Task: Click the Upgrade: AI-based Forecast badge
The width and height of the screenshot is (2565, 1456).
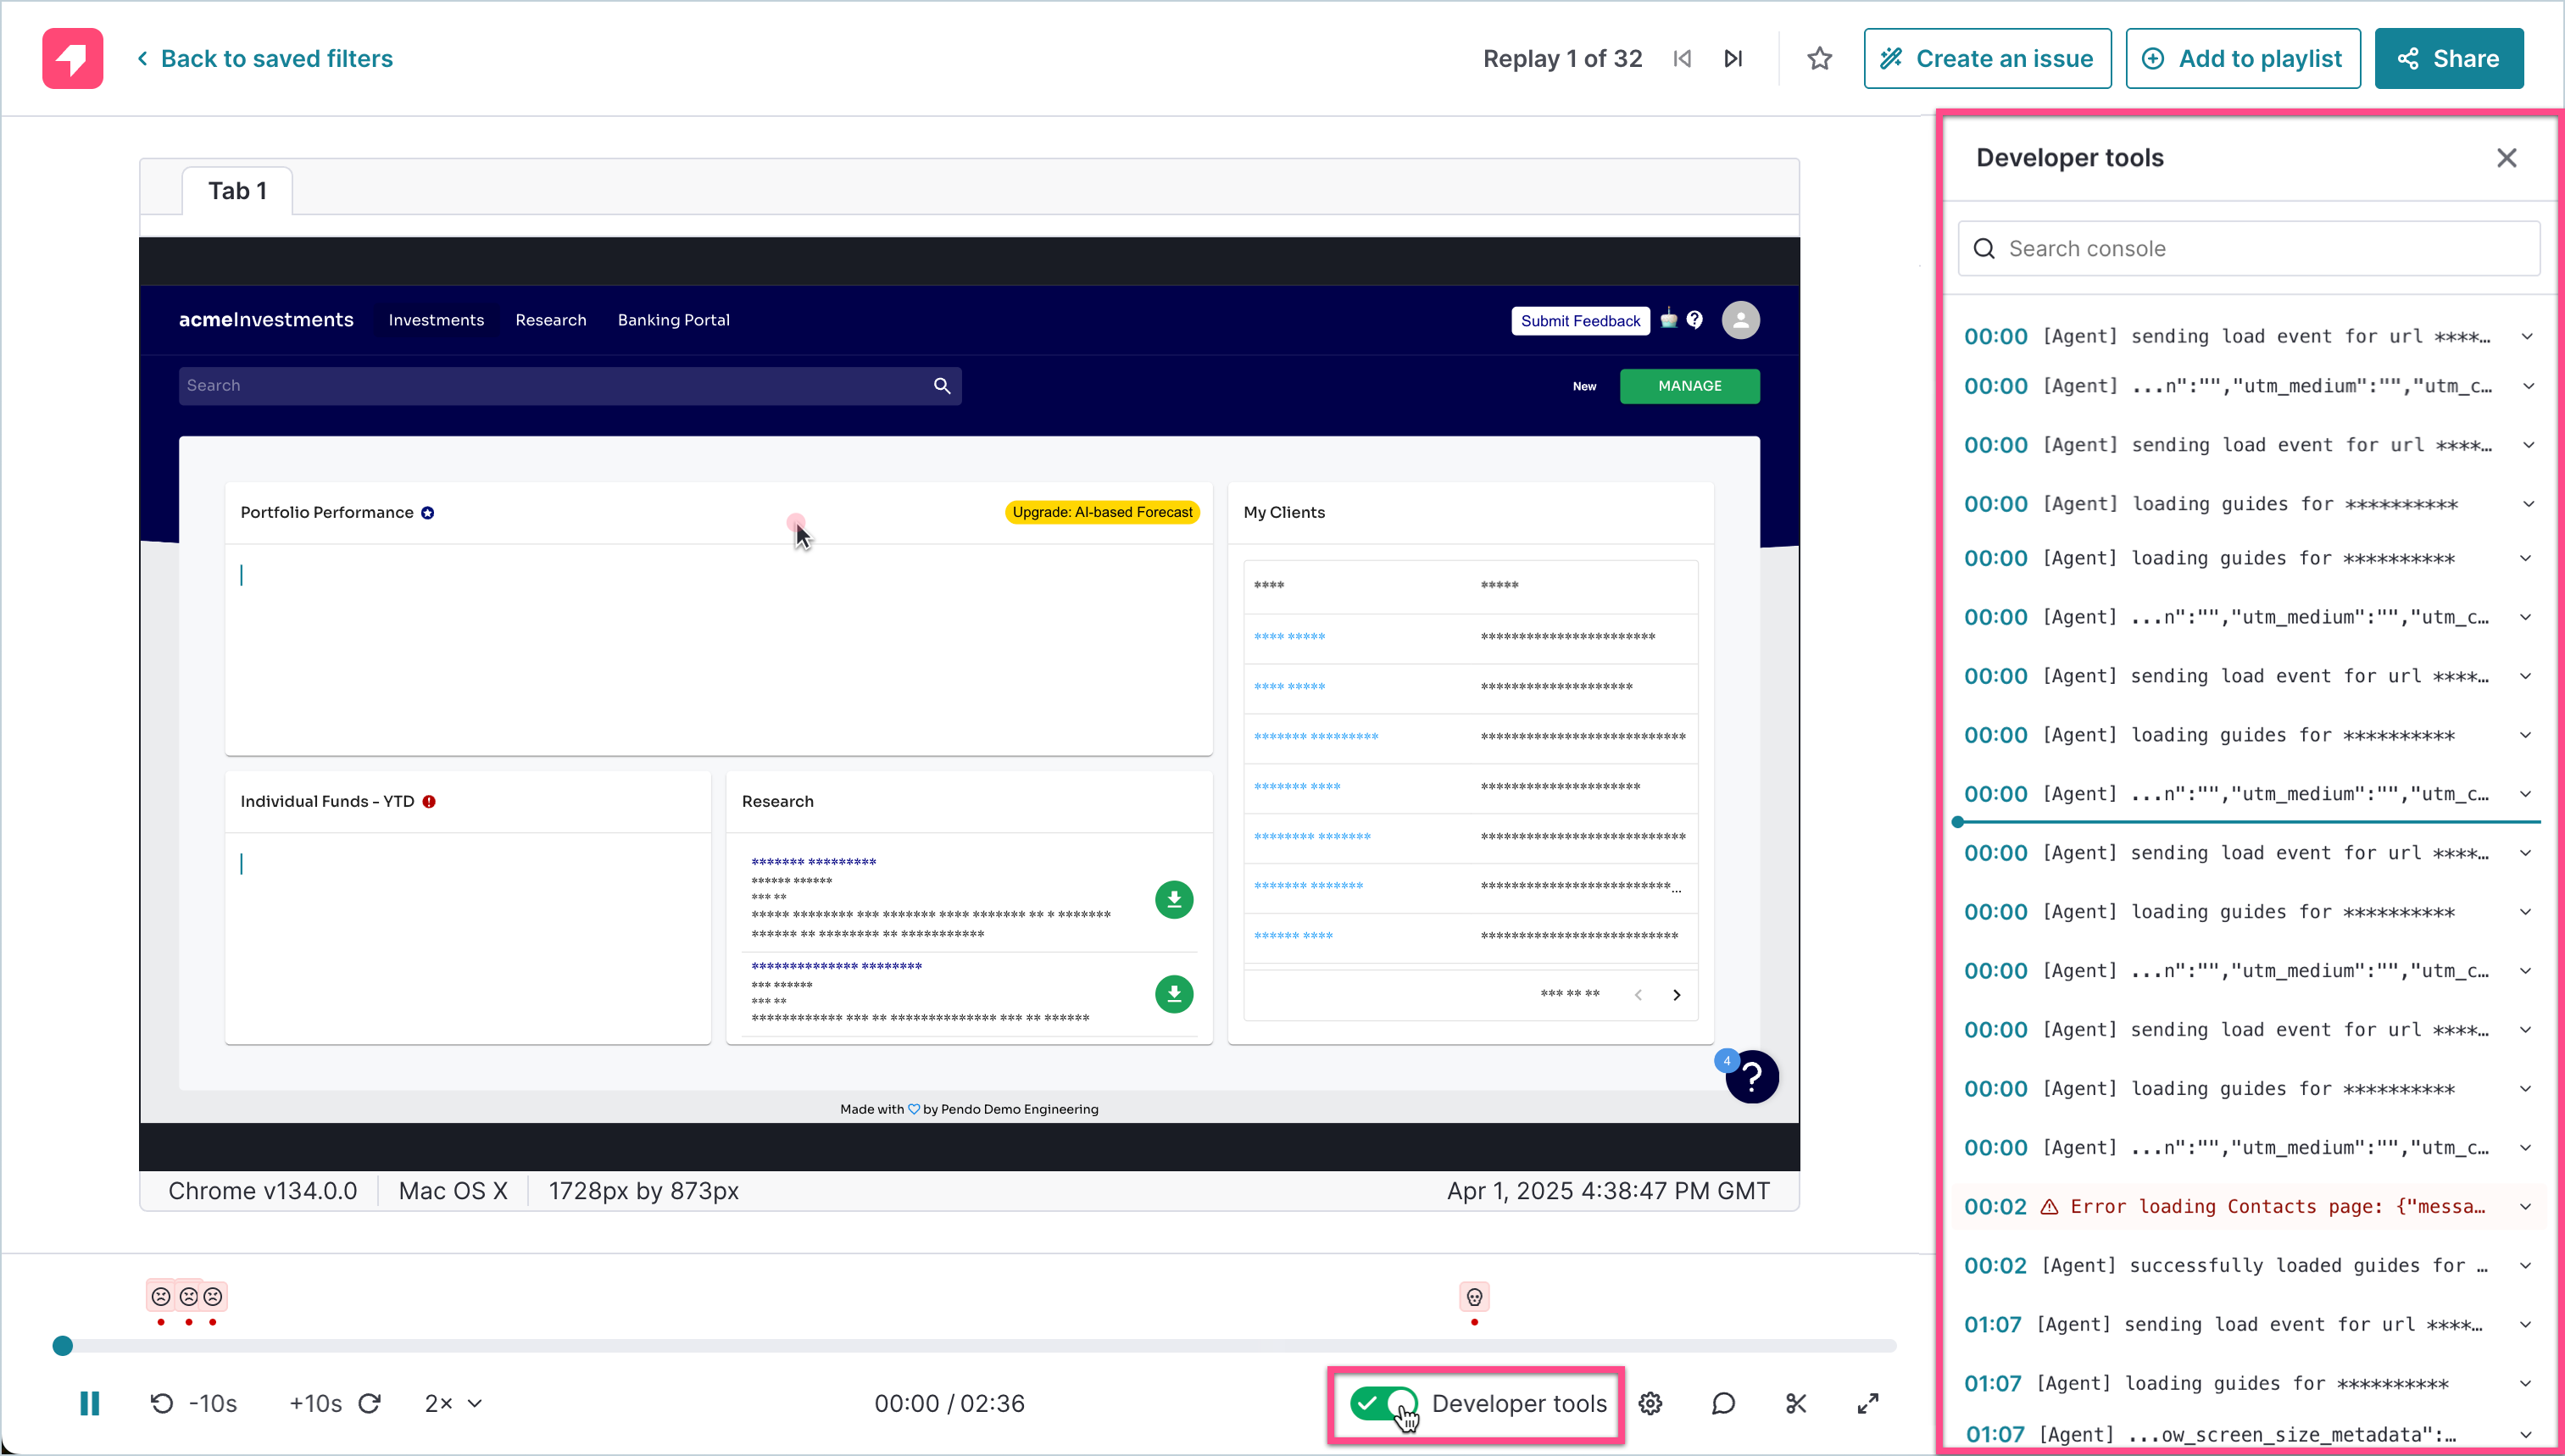Action: click(1102, 512)
